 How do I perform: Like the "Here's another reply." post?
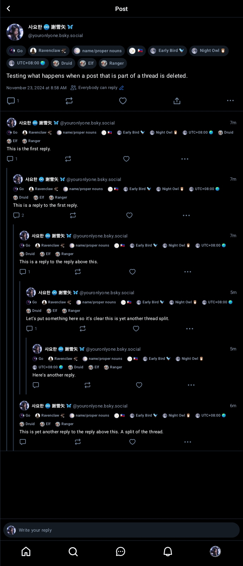coord(139,385)
